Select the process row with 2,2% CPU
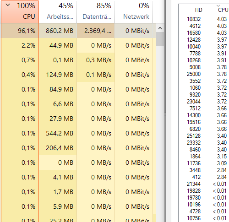 click(x=78, y=45)
